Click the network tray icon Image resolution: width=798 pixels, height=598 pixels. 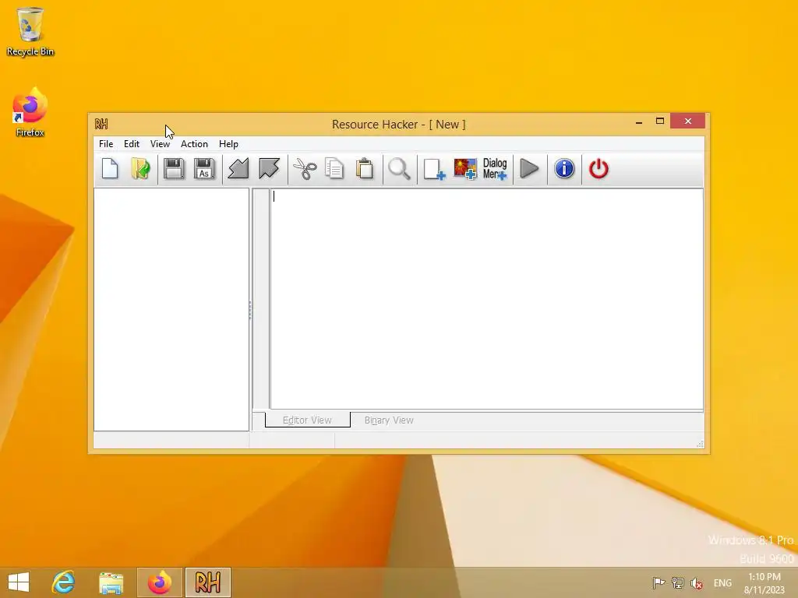[x=677, y=582]
